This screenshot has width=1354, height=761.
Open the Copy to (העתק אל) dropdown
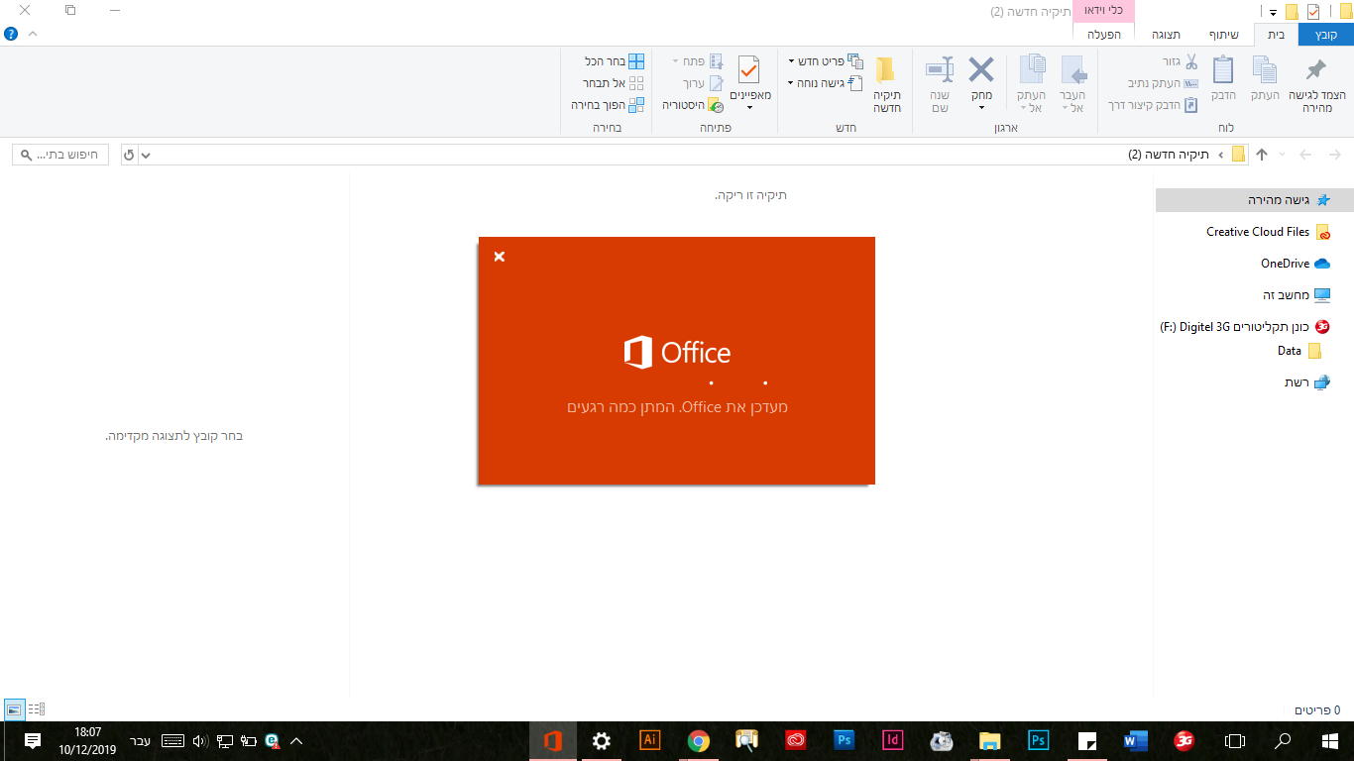click(1032, 101)
